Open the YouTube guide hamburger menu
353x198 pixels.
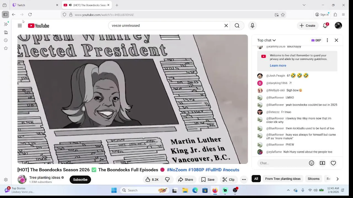(20, 26)
